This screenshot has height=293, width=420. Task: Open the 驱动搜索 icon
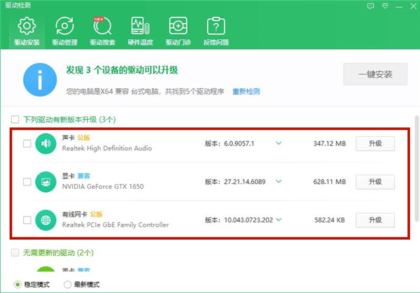pos(103,27)
